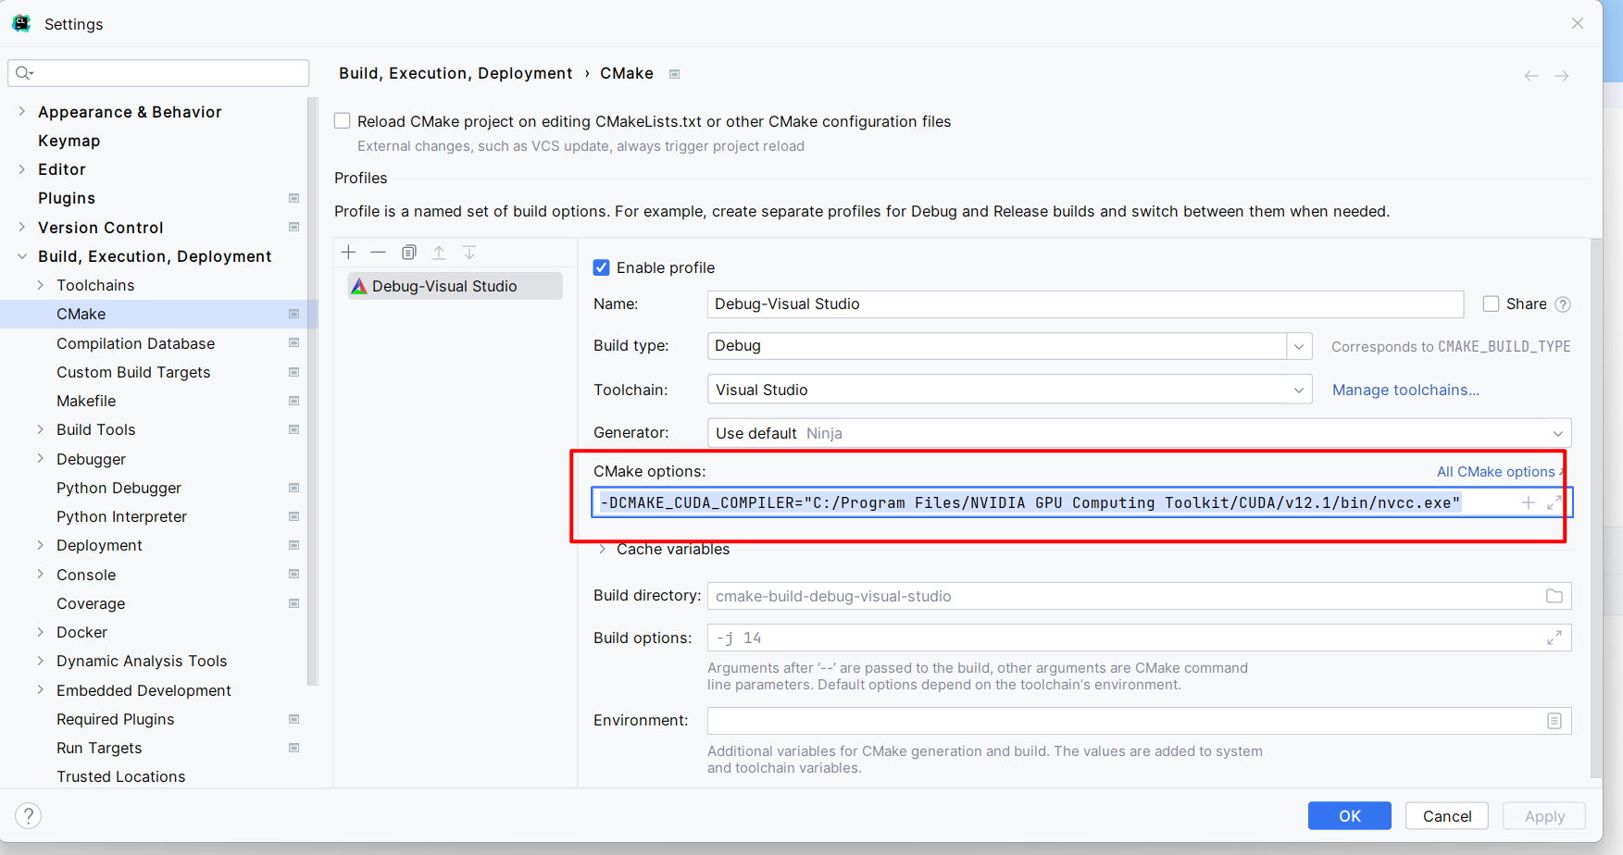
Task: Open Custom Build Targets settings
Action: click(133, 372)
